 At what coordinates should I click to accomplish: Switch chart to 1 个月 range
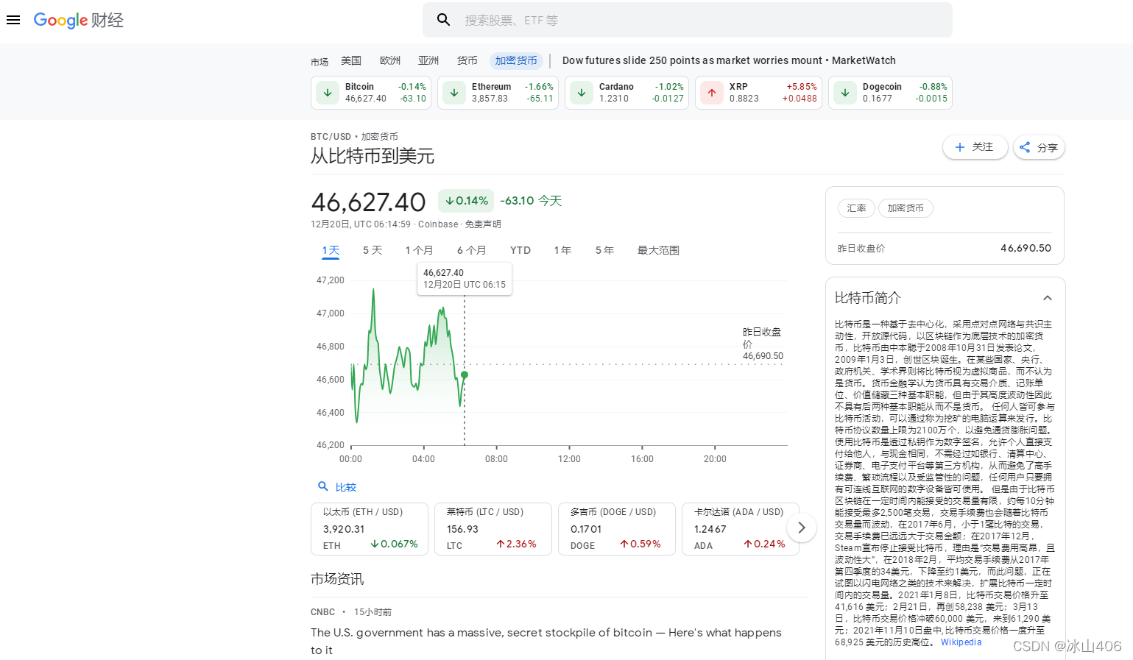click(419, 250)
